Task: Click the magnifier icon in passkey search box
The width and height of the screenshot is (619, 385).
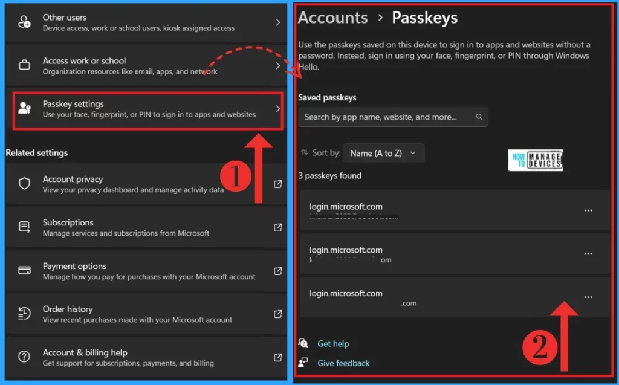Action: (479, 117)
